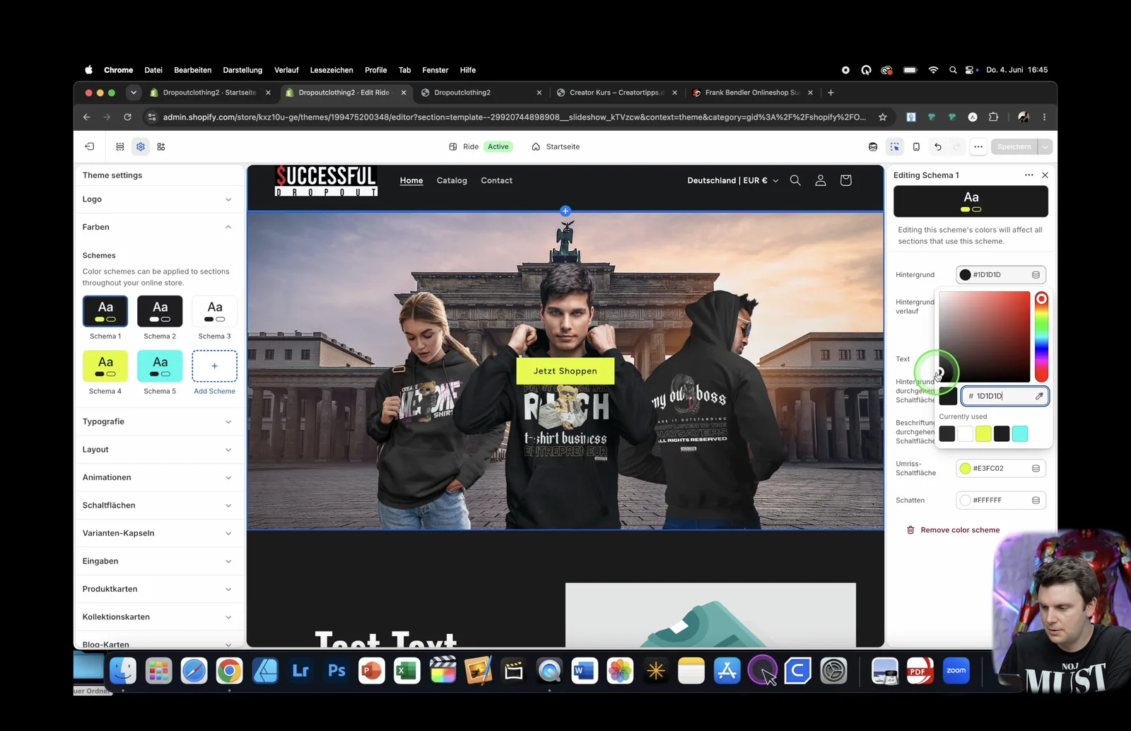
Task: Expand the Animationen settings
Action: [x=159, y=477]
